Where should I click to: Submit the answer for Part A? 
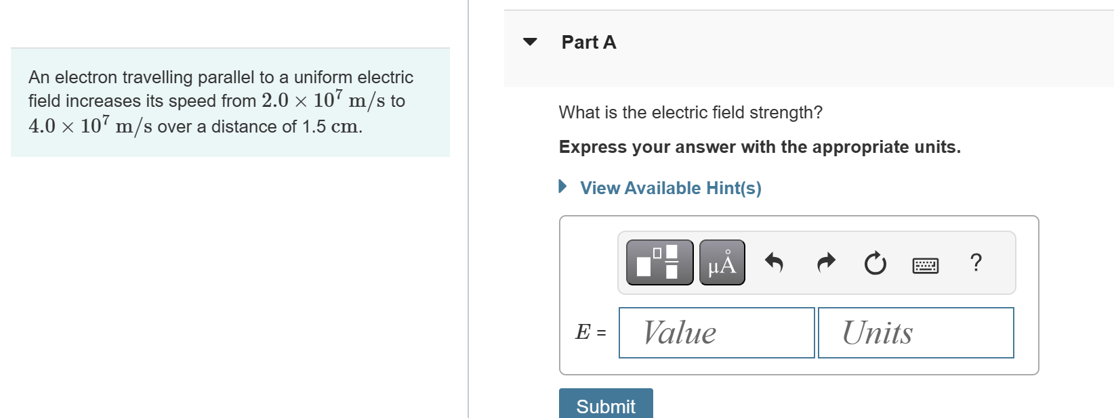[x=605, y=406]
